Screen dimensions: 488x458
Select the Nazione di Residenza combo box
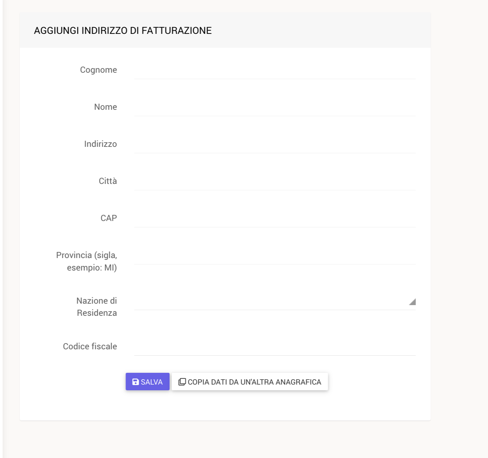275,302
